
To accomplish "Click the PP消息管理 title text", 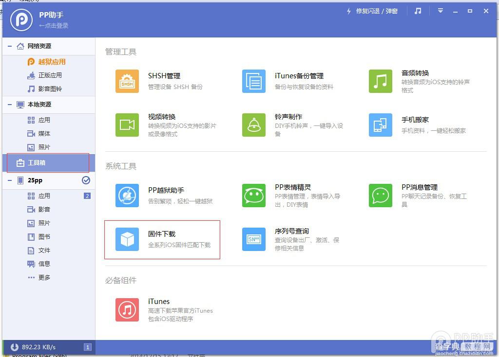I will [420, 187].
